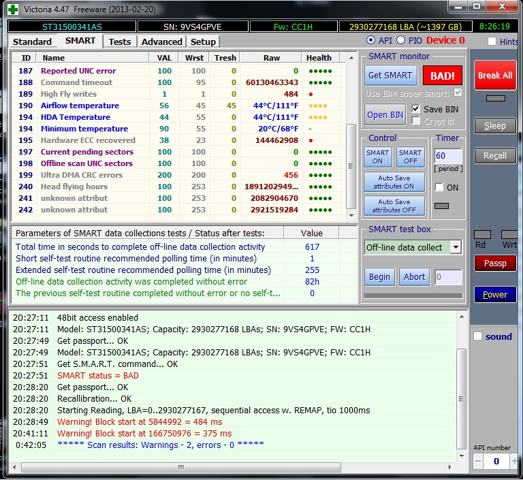Click the Open BIN button

pyautogui.click(x=385, y=114)
